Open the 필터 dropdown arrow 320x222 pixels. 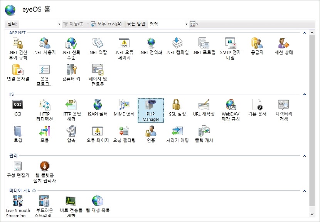click(59, 24)
